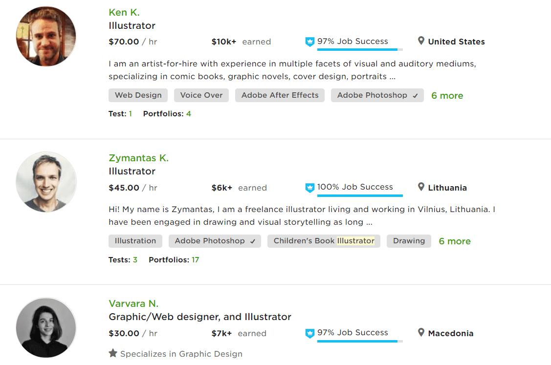The height and width of the screenshot is (365, 551).
Task: Click Zymantas K.'s 100% Job Success bar
Action: click(x=360, y=195)
